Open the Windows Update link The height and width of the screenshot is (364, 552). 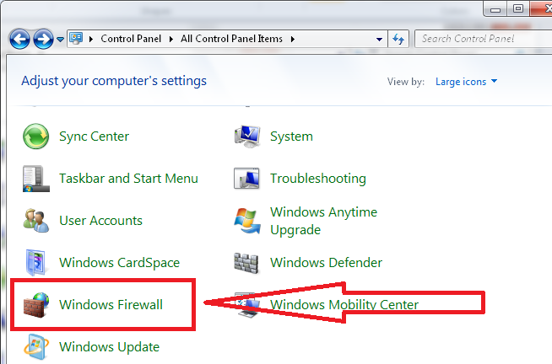[x=109, y=347]
